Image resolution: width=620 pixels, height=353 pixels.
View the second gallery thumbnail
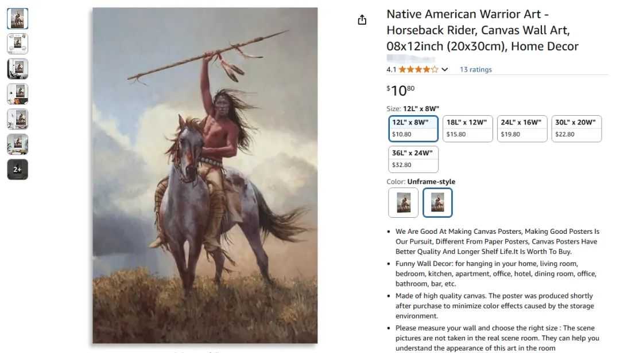point(17,44)
